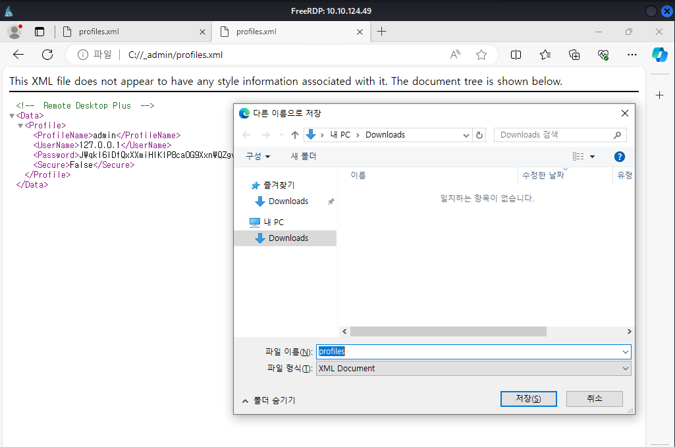
Task: Minimize the Edge browser window
Action: (599, 32)
